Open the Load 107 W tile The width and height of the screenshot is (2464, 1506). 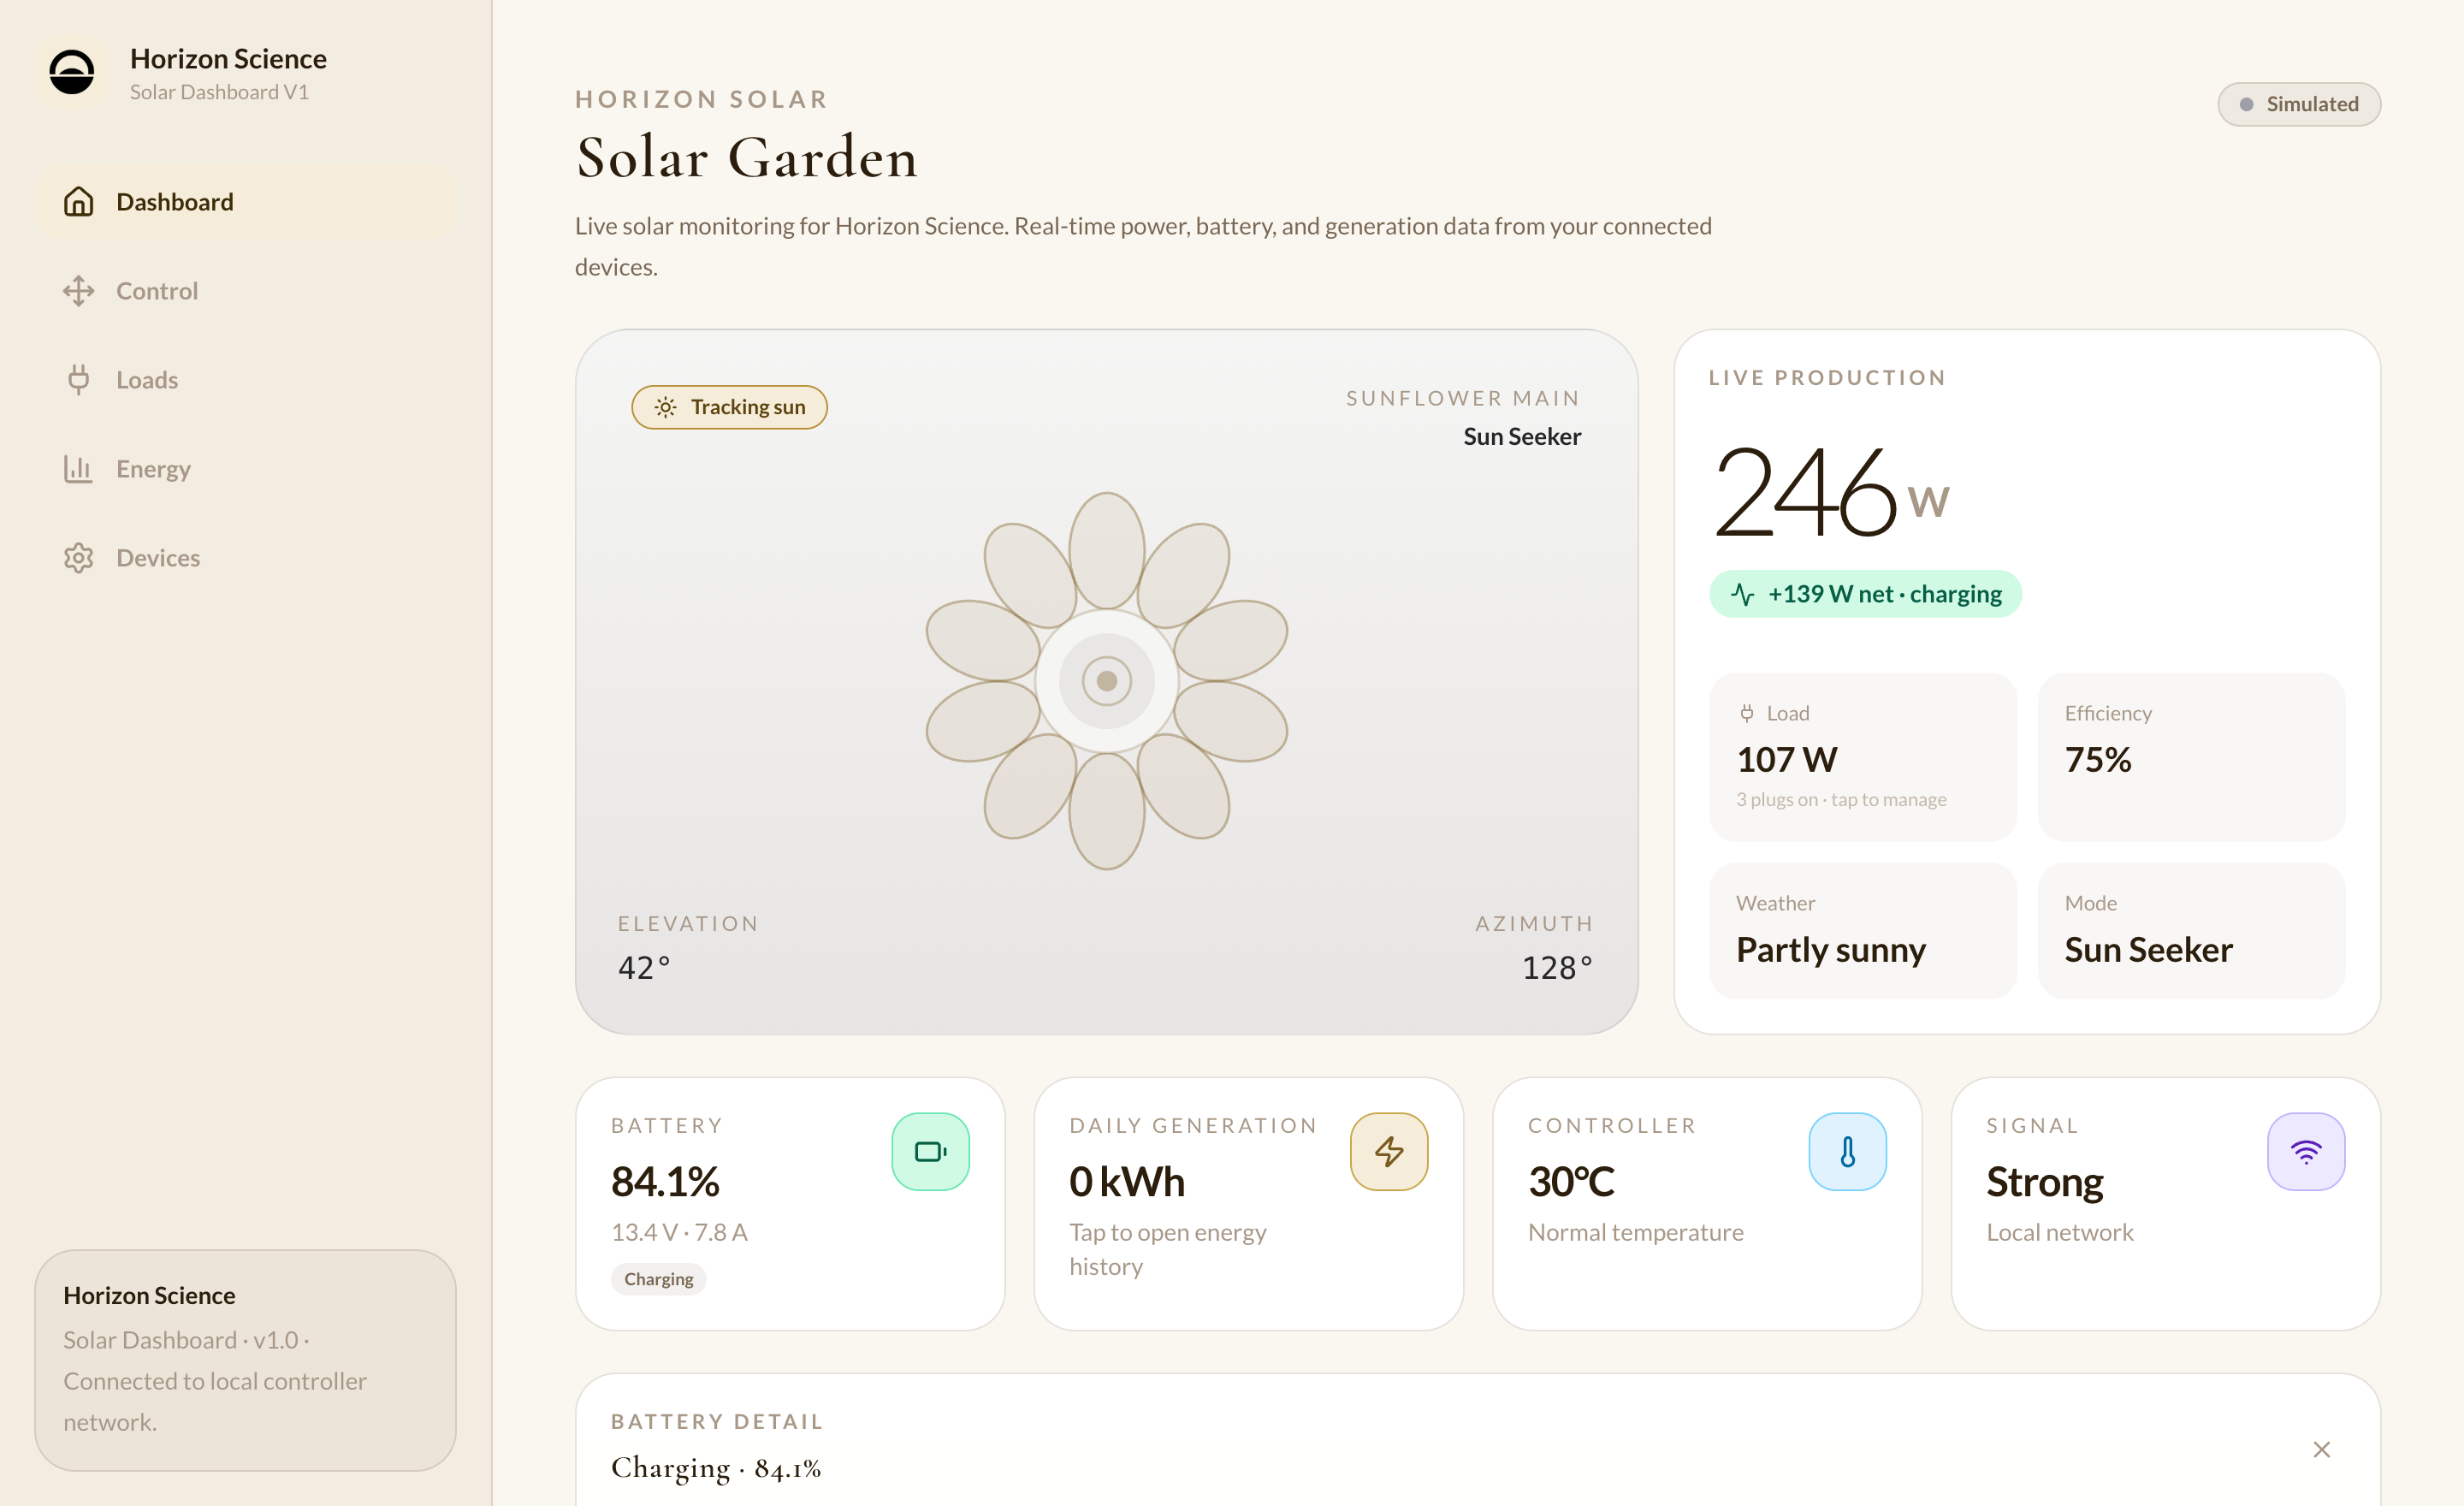(x=1862, y=757)
